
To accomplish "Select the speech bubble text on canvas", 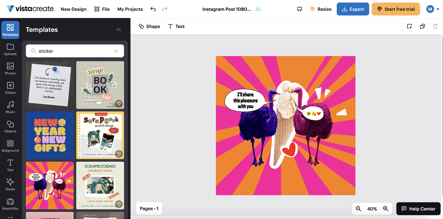I will (245, 101).
